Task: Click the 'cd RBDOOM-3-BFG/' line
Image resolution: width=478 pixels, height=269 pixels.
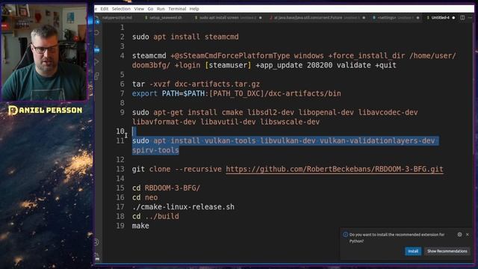Action: 166,188
